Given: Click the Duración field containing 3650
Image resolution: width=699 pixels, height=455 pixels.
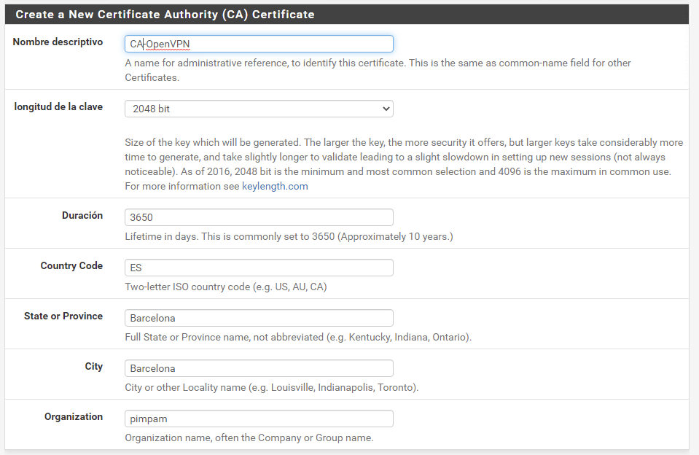Looking at the screenshot, I should tap(259, 217).
